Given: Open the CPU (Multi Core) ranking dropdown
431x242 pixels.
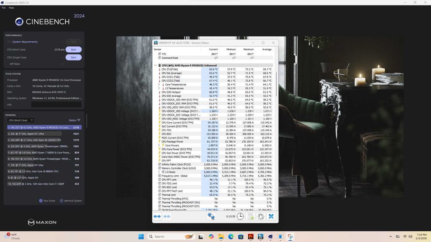Looking at the screenshot, I should click(21, 120).
